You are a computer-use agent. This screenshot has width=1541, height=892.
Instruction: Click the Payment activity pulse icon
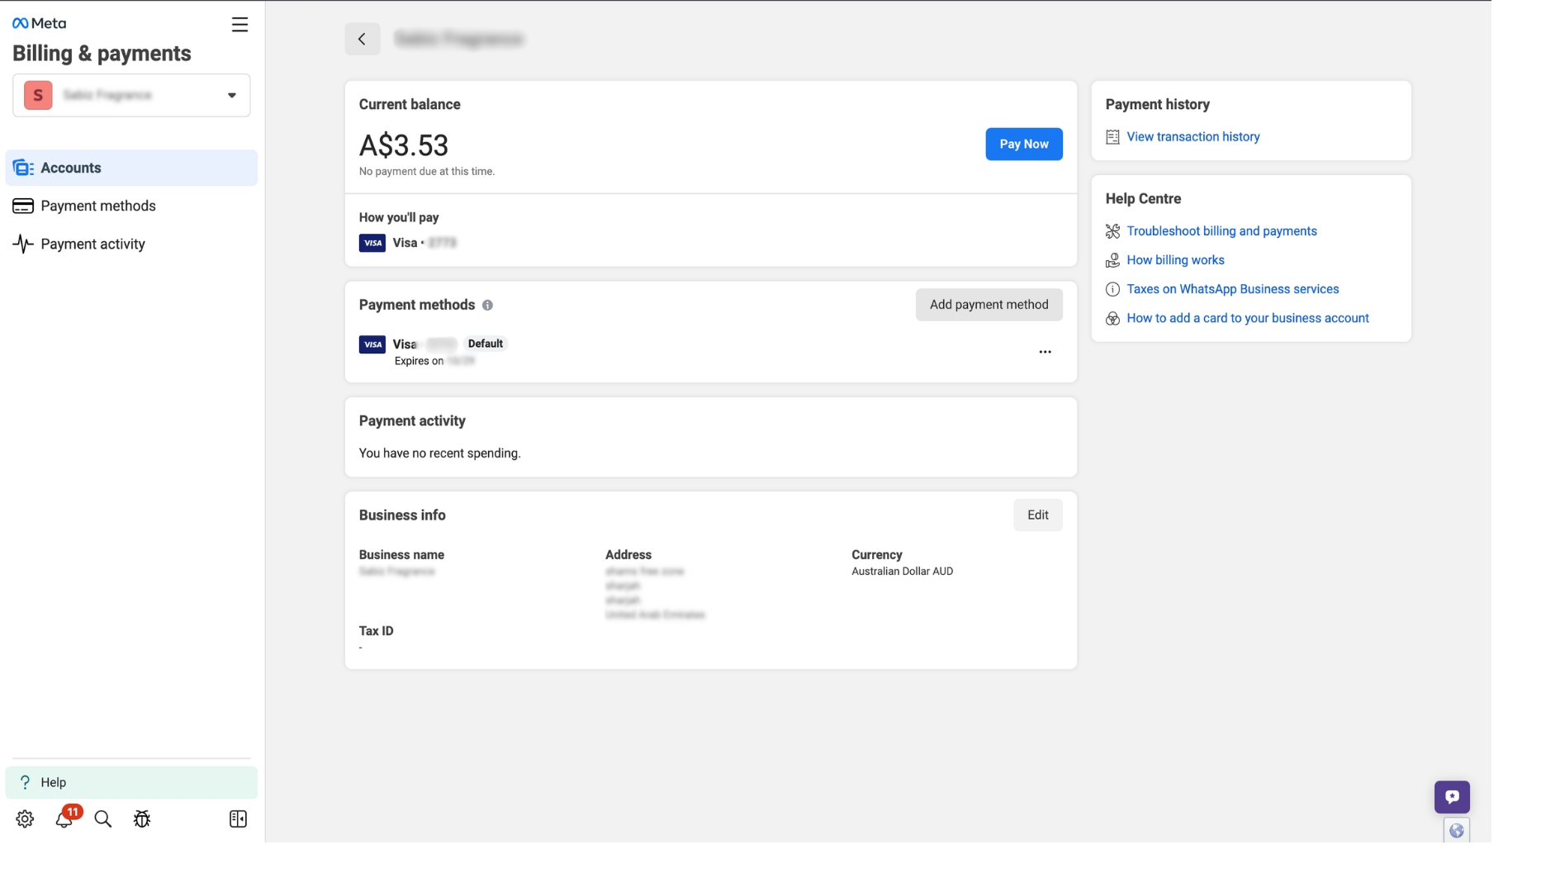pos(23,244)
